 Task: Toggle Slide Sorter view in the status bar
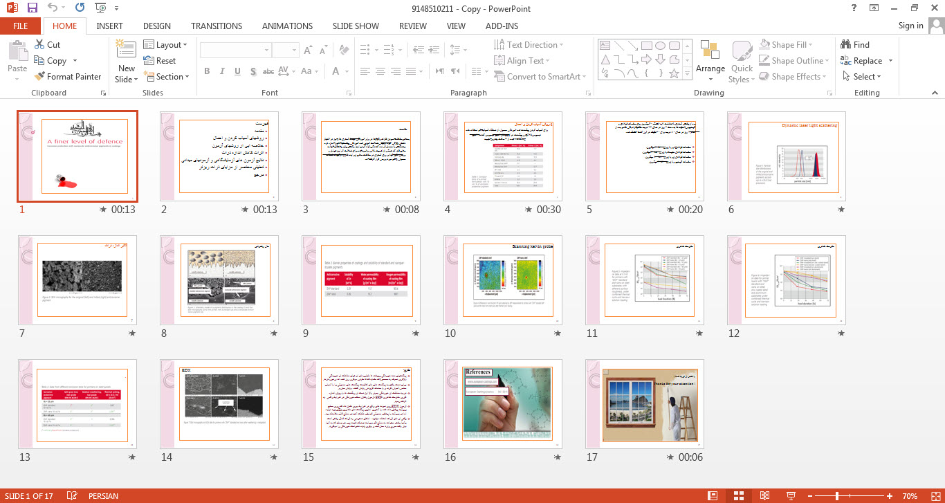click(x=738, y=496)
